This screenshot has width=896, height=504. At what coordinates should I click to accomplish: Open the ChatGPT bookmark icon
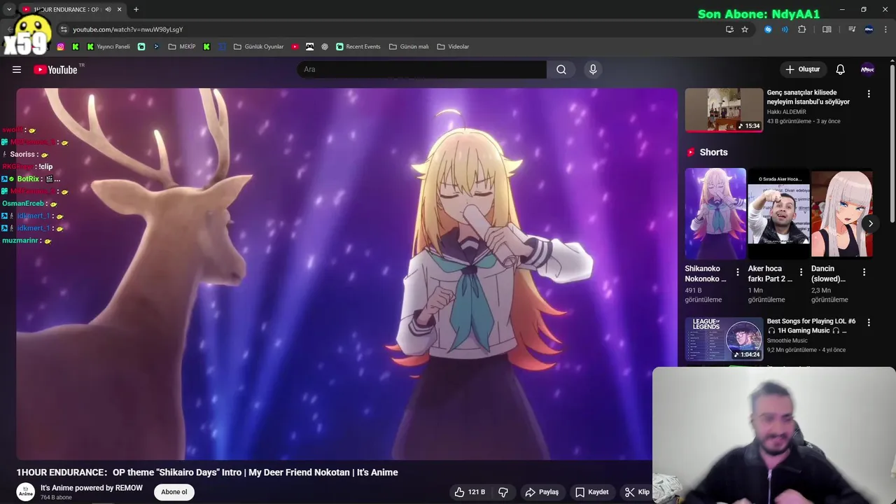pyautogui.click(x=325, y=47)
